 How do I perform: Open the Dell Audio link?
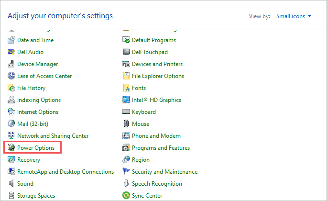pyautogui.click(x=30, y=52)
